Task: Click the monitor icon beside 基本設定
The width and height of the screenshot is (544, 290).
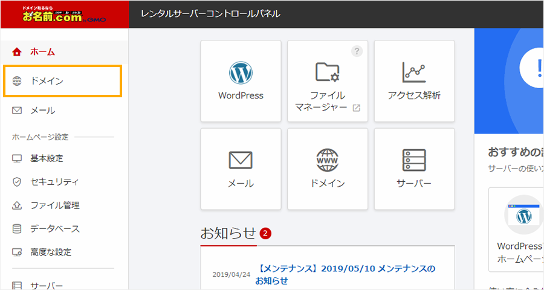Action: [x=17, y=159]
